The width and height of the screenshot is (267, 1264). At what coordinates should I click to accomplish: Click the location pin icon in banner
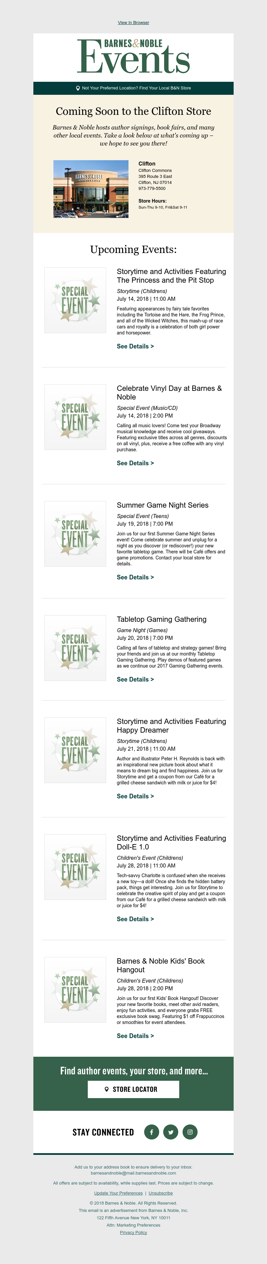tap(77, 88)
